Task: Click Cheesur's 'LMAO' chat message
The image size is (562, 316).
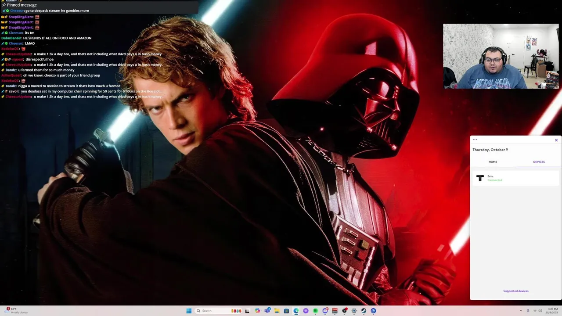Action: pos(18,43)
